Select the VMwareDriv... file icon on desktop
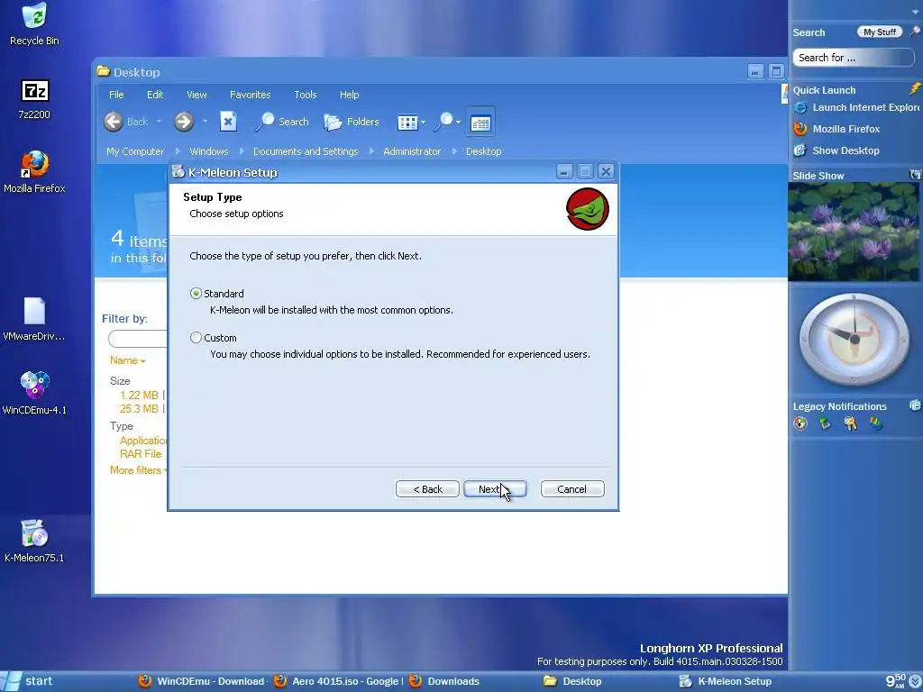The width and height of the screenshot is (923, 692). (x=34, y=320)
